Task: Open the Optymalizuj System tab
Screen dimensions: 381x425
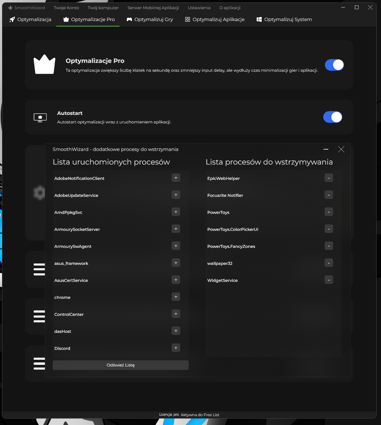Action: click(x=284, y=19)
